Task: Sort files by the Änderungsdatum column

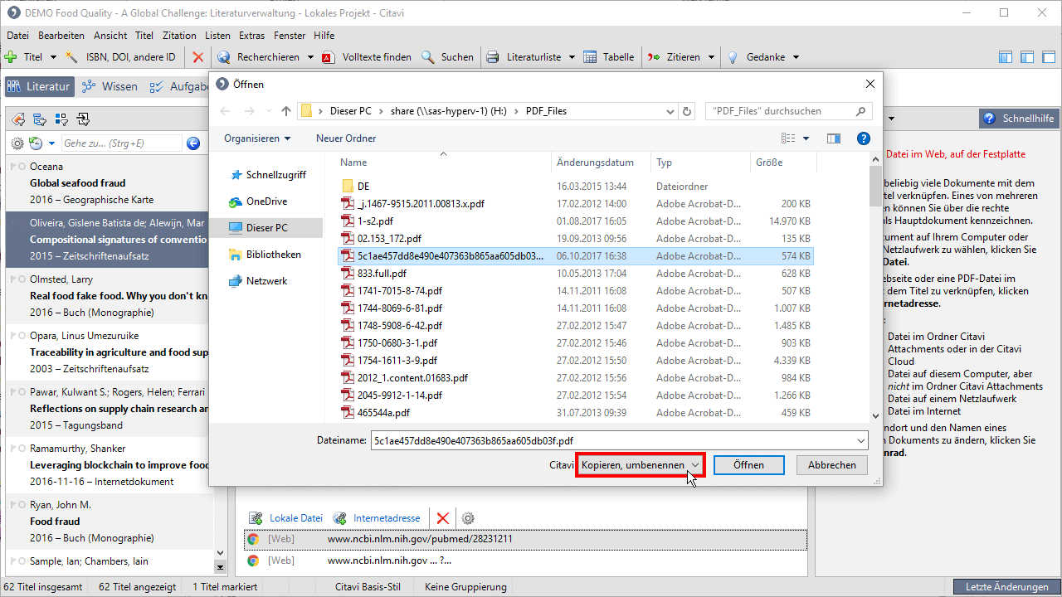Action: pyautogui.click(x=595, y=163)
